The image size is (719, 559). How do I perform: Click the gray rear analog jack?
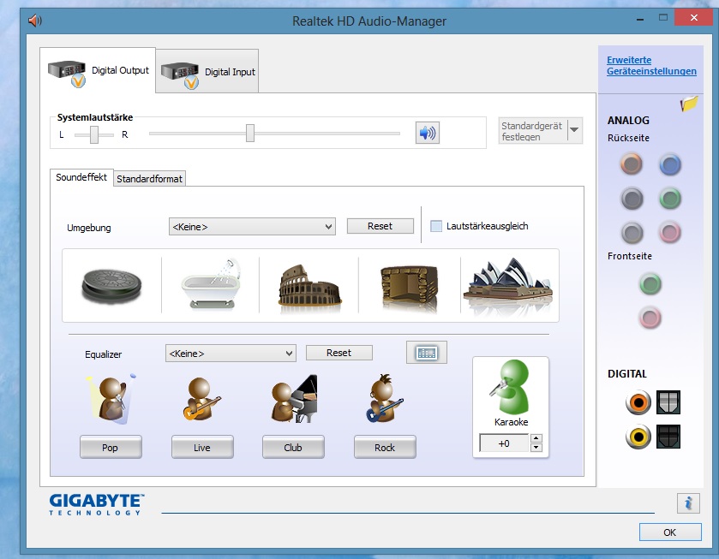pos(632,232)
